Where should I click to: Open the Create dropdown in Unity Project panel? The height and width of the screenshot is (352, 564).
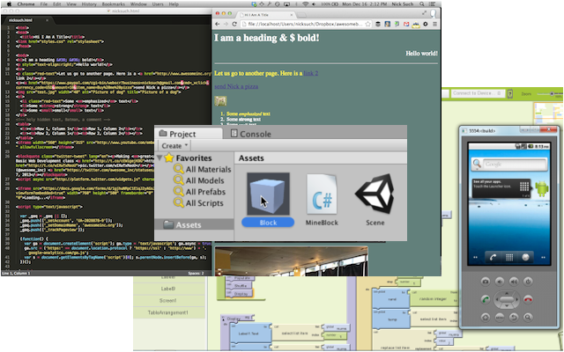[174, 146]
